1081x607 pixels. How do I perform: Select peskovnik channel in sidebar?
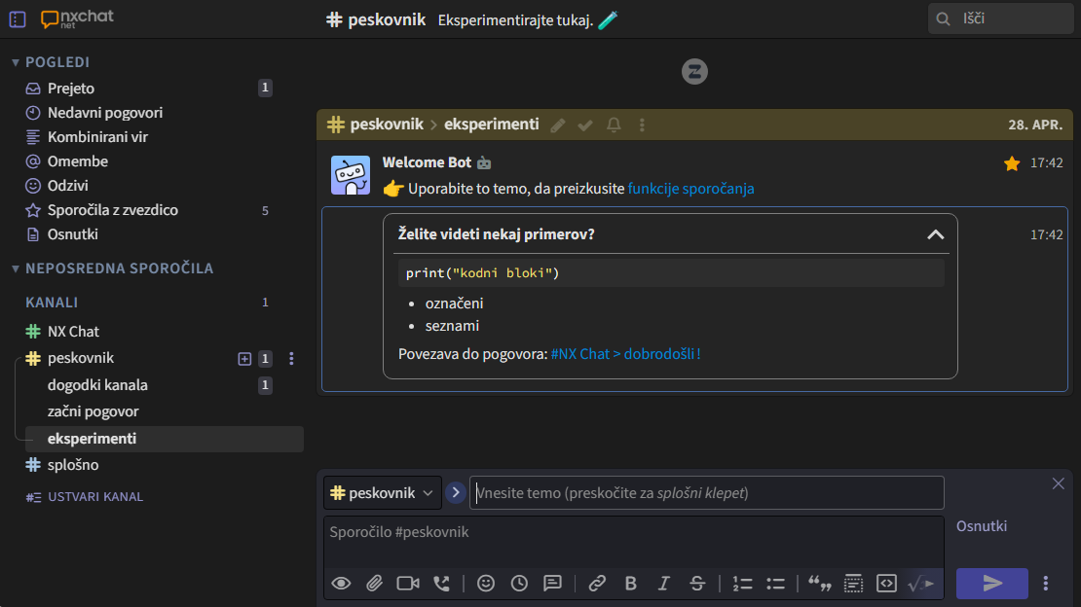coord(81,358)
